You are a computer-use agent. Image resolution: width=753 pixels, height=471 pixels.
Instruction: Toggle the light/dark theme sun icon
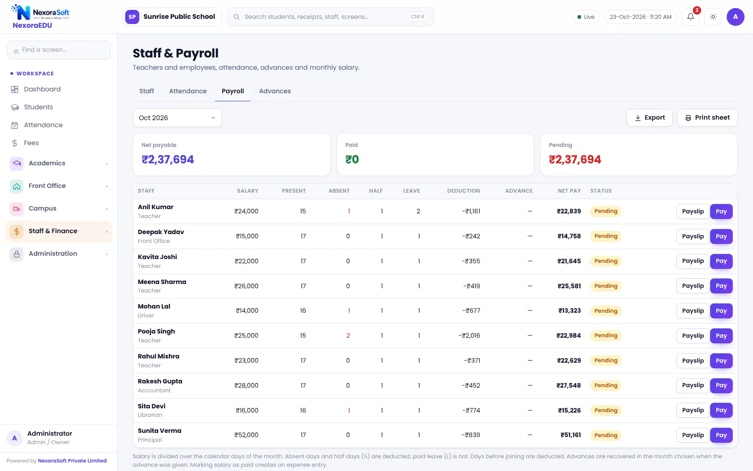[713, 17]
